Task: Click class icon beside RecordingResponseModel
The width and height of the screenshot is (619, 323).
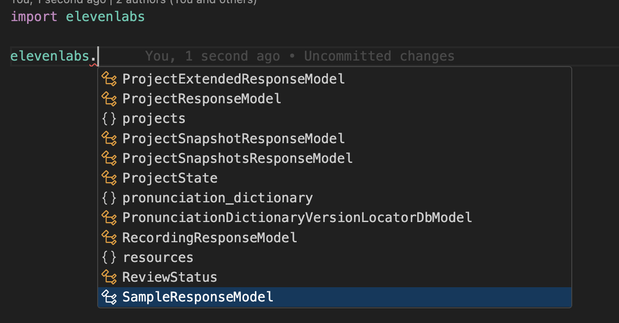Action: tap(109, 237)
